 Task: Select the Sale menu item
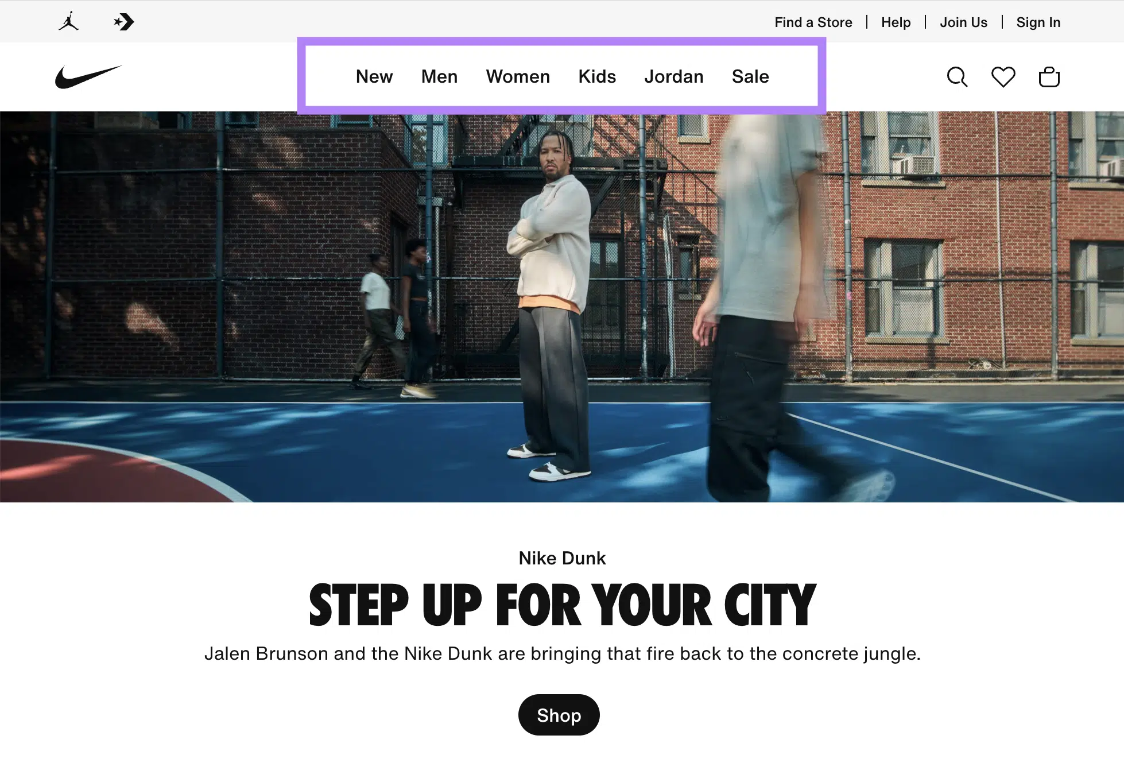click(750, 76)
